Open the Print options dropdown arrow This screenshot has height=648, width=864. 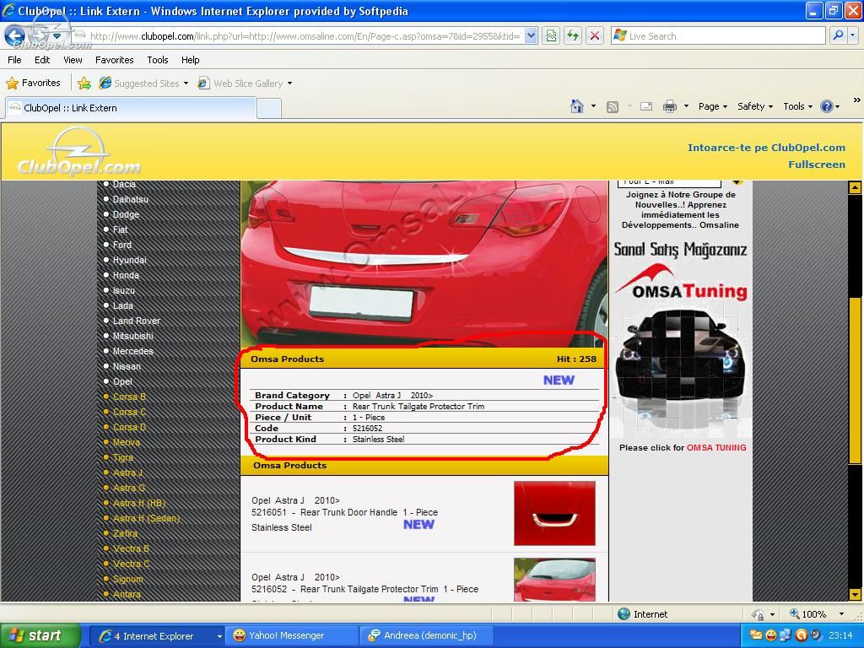pos(686,106)
